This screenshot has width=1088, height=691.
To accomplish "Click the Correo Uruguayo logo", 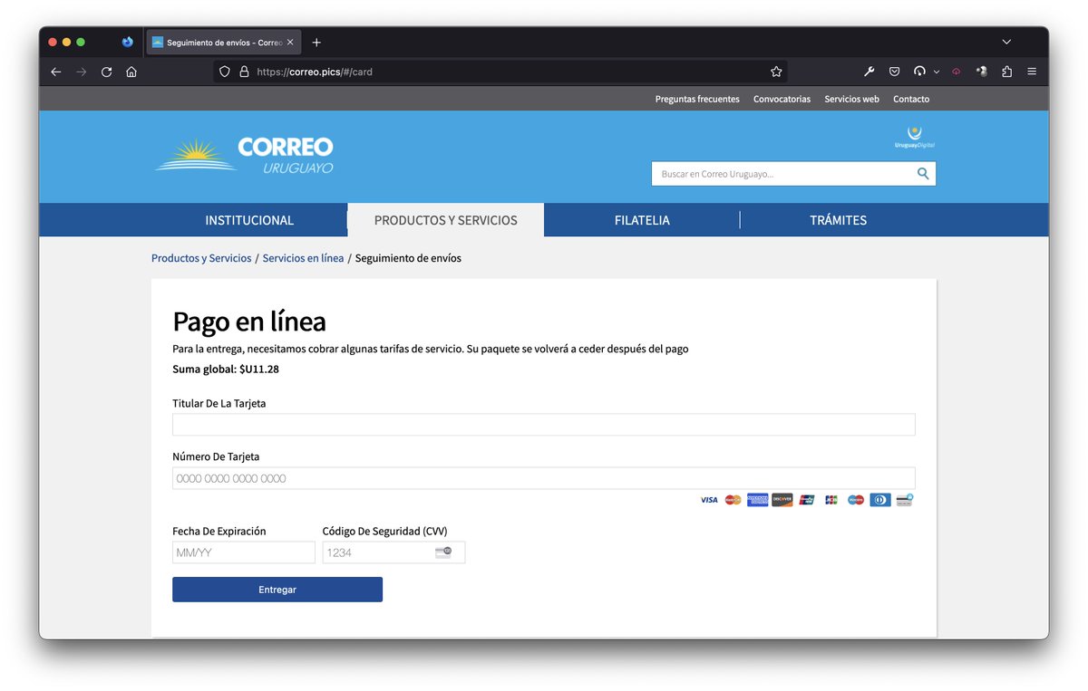I will coord(244,155).
